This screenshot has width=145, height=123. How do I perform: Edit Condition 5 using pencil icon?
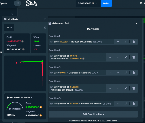pyautogui.click(x=126, y=104)
